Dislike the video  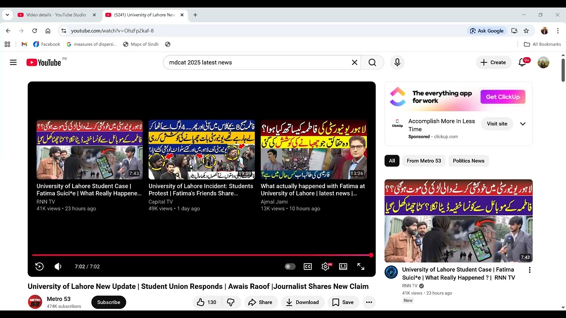coord(230,303)
